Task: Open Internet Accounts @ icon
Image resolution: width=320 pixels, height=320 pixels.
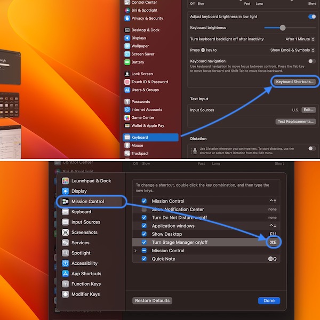Action: (127, 109)
